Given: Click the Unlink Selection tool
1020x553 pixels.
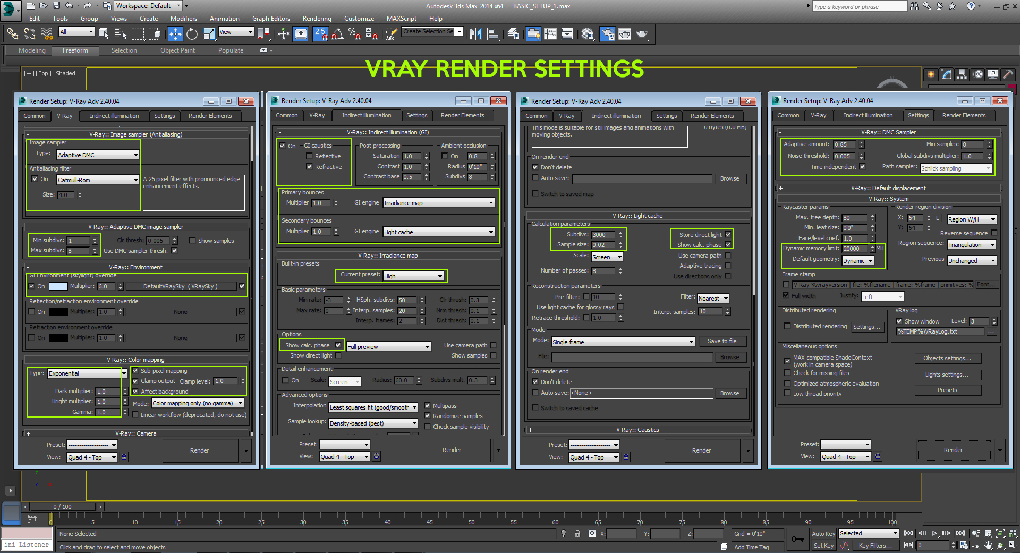Looking at the screenshot, I should coord(29,34).
